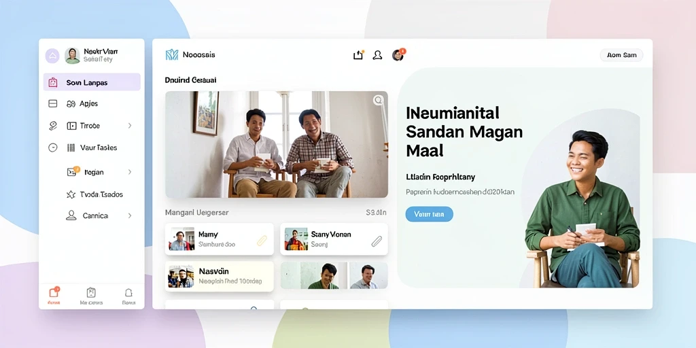The height and width of the screenshot is (348, 696).
Task: Open the Mamy card
Action: coord(220,239)
